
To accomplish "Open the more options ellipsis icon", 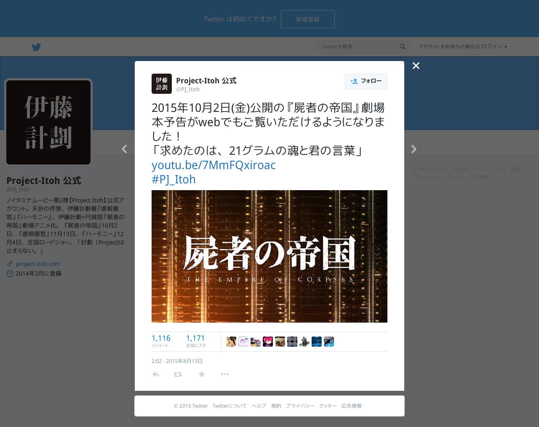I will point(225,374).
